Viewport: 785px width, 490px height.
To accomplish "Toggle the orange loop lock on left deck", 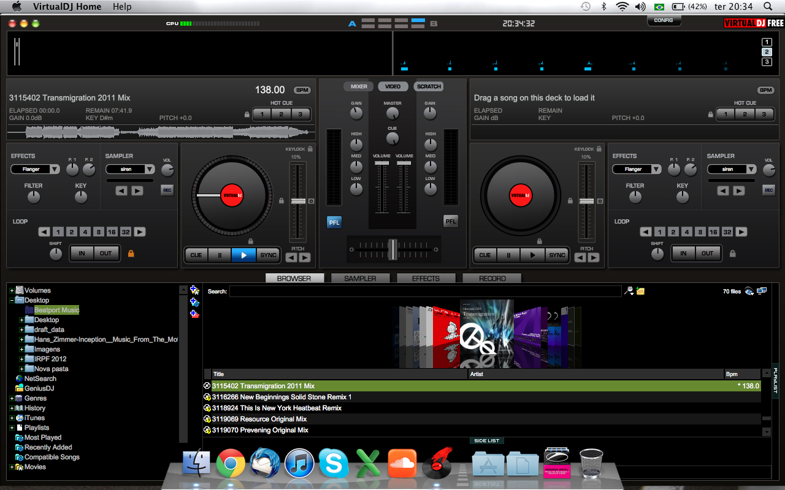I will click(x=131, y=253).
